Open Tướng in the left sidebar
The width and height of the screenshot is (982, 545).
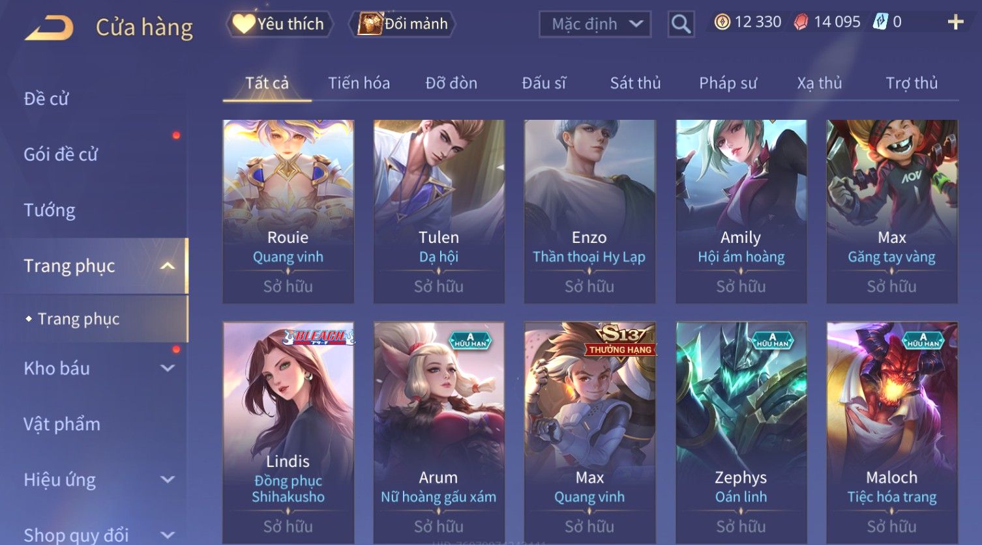50,210
